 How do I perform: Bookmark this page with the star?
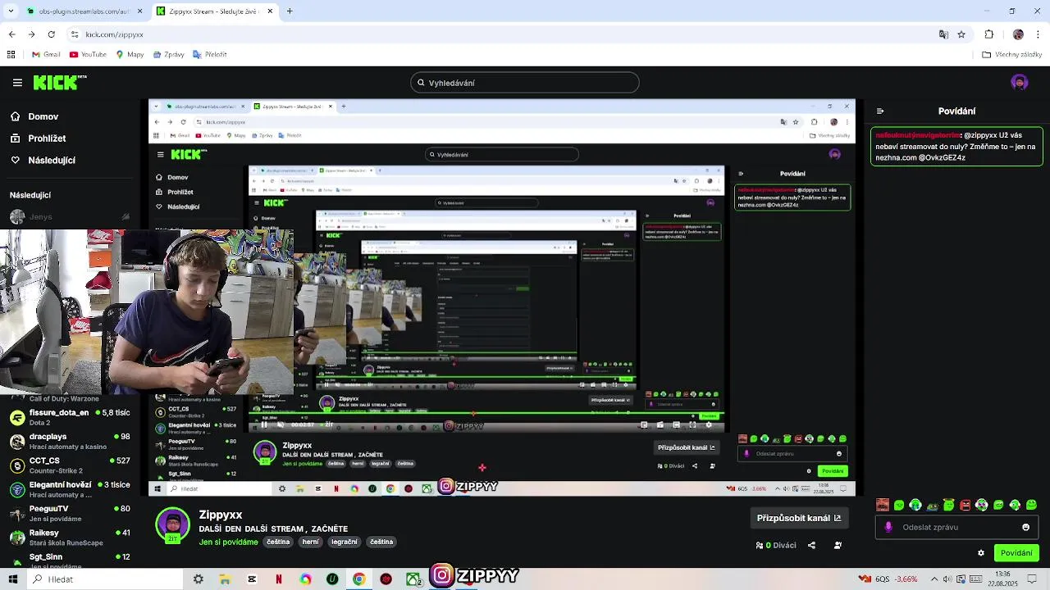click(961, 34)
